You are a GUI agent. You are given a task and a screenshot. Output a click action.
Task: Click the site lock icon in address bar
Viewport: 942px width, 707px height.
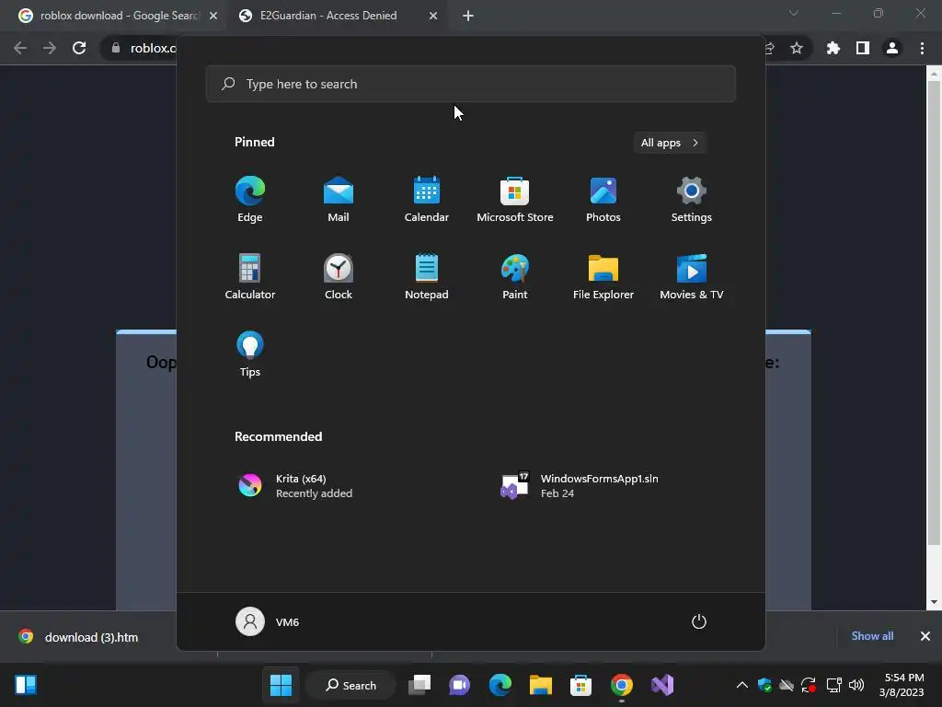coord(116,48)
